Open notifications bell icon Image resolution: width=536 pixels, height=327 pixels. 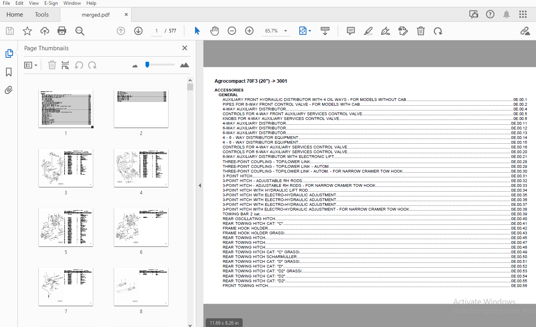coord(506,14)
